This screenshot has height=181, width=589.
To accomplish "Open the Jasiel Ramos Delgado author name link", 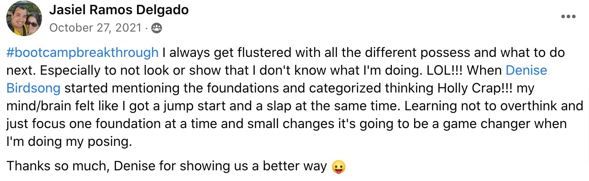I will pos(119,10).
